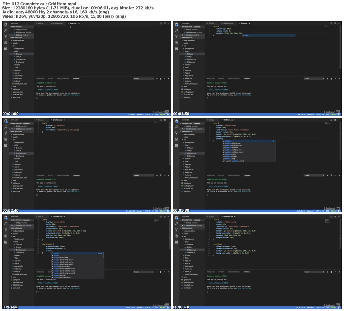Open editor More Actions ellipsis, 00:01:50 frame
344x311 pixels.
pyautogui.click(x=339, y=23)
